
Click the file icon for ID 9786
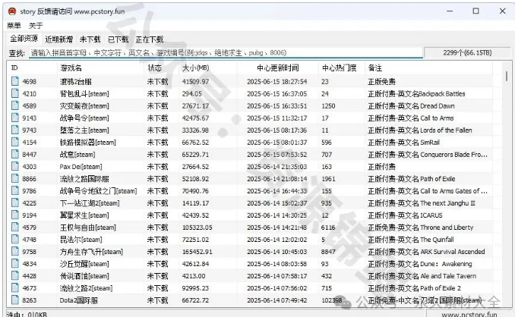point(15,190)
